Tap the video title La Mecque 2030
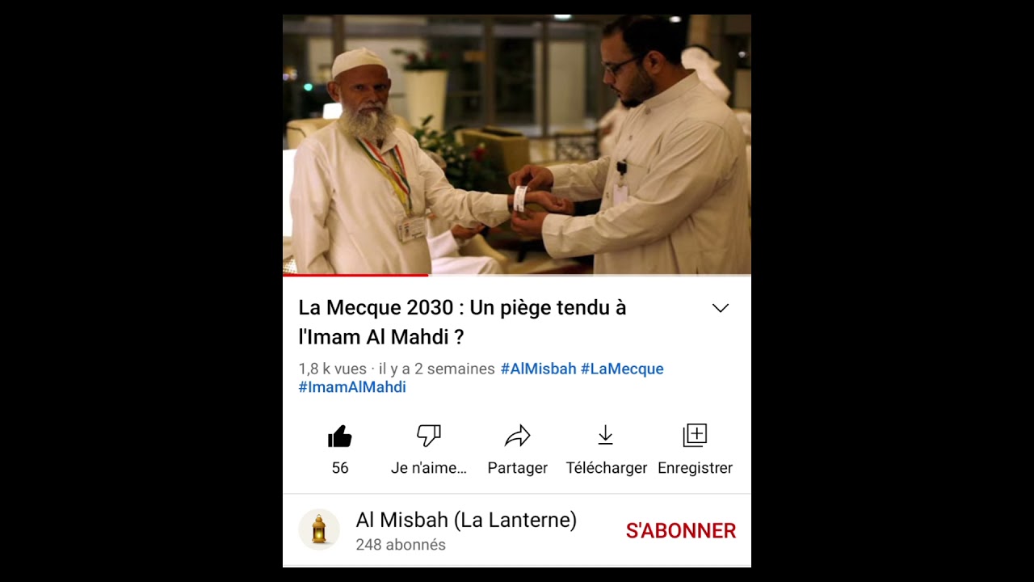The height and width of the screenshot is (582, 1034). pos(462,322)
